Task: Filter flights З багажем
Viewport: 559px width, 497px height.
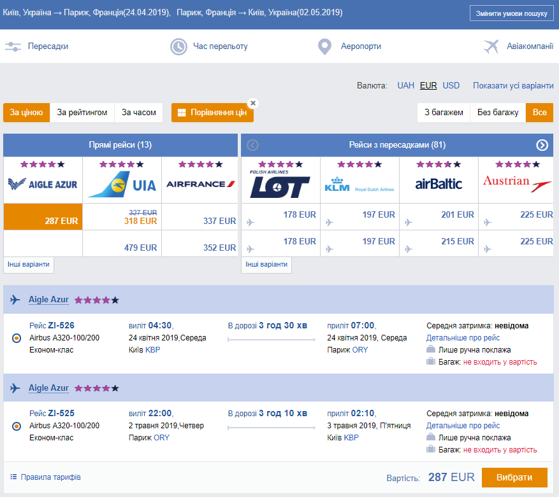Action: 444,113
